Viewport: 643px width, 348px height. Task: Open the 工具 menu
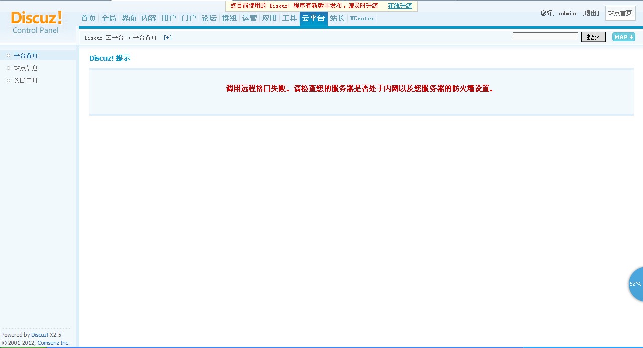(x=289, y=18)
